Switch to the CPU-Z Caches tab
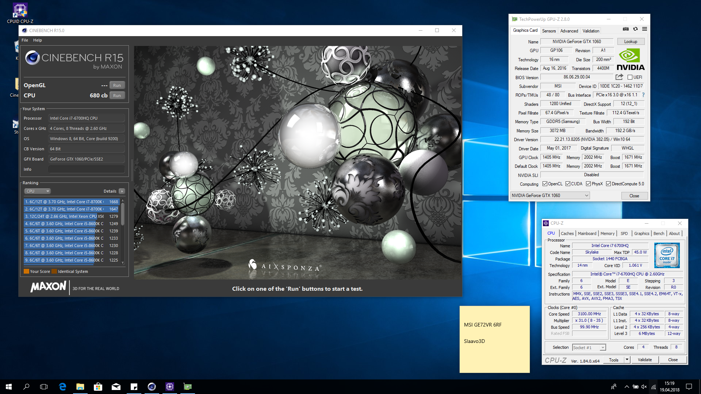Viewport: 701px width, 394px height. (567, 233)
